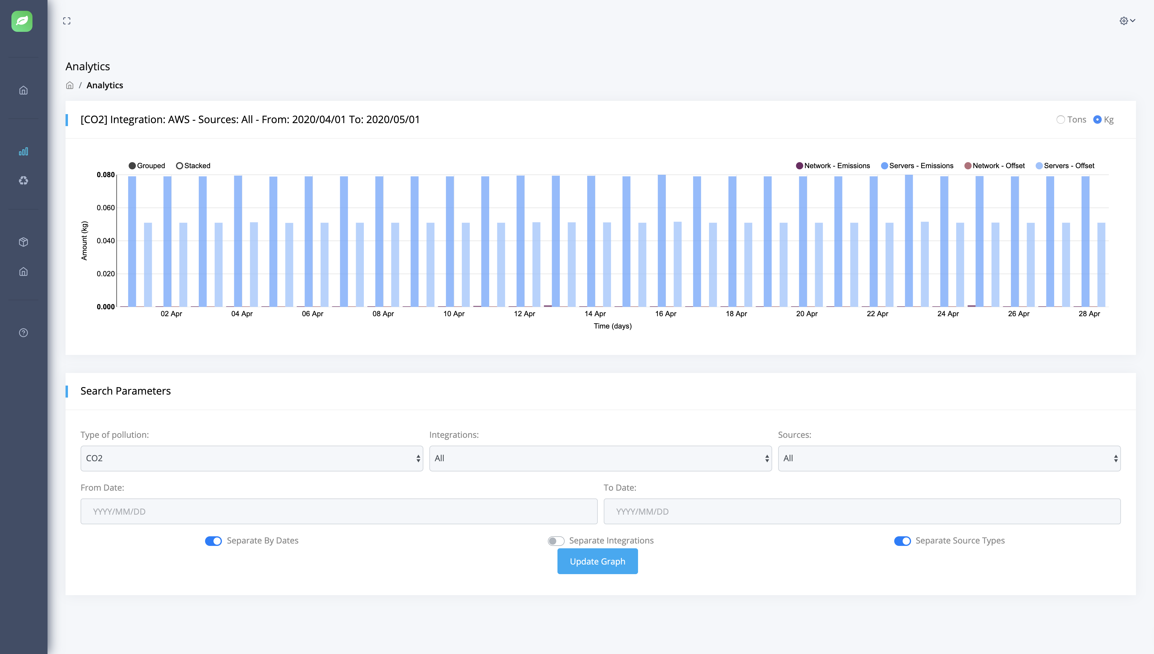Open the Sources dropdown
The image size is (1154, 654).
[949, 458]
